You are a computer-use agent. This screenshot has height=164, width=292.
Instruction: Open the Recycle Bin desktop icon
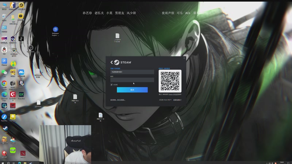[x=4, y=17]
